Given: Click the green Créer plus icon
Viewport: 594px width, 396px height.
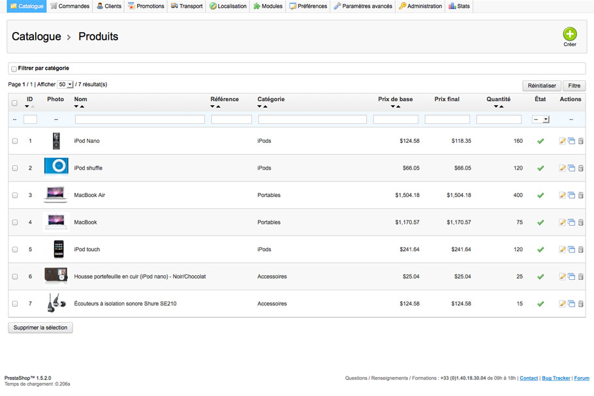Looking at the screenshot, I should click(569, 34).
